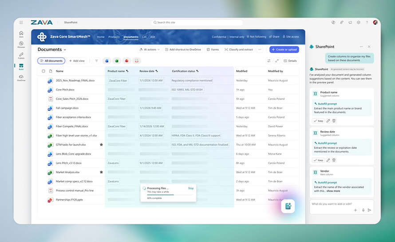This screenshot has width=395, height=242.
Task: Edit the Review date autofill prompt
Action: point(328,160)
